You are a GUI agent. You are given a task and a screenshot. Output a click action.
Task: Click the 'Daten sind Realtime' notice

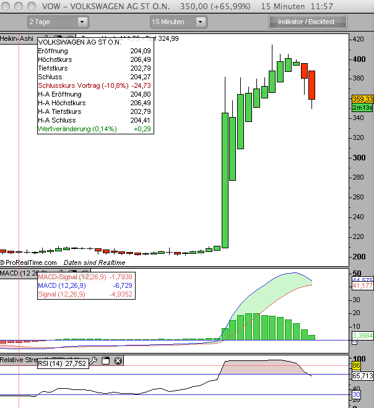[94, 263]
